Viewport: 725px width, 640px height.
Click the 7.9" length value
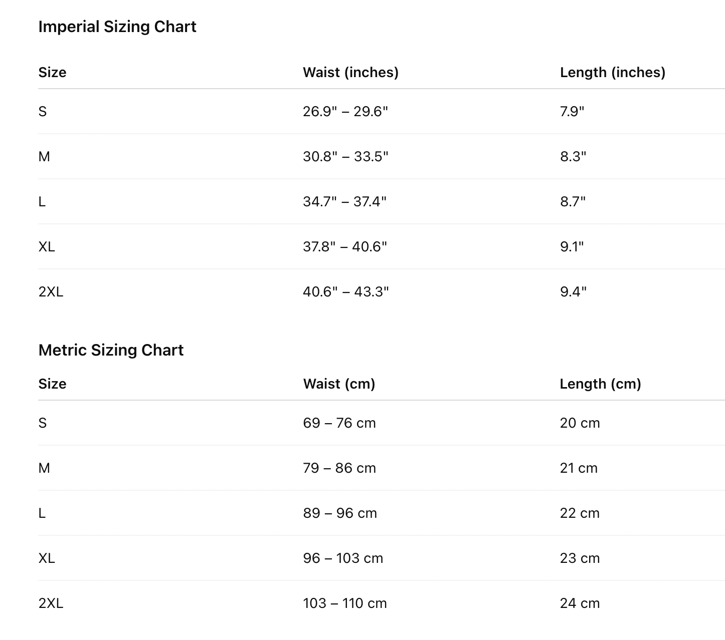[572, 111]
